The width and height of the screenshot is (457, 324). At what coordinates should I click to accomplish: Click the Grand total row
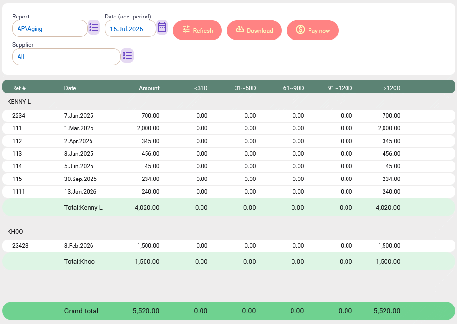[x=229, y=311]
